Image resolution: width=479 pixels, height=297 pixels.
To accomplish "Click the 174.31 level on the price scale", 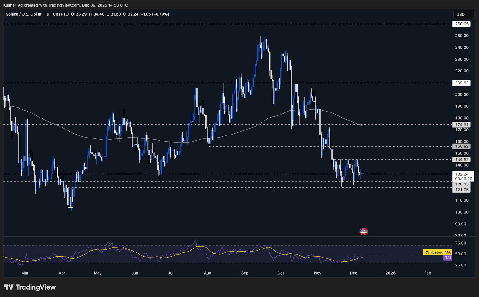I will coord(462,125).
